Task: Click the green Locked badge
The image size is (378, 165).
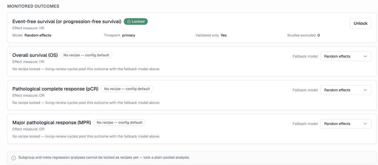Action: pyautogui.click(x=136, y=22)
